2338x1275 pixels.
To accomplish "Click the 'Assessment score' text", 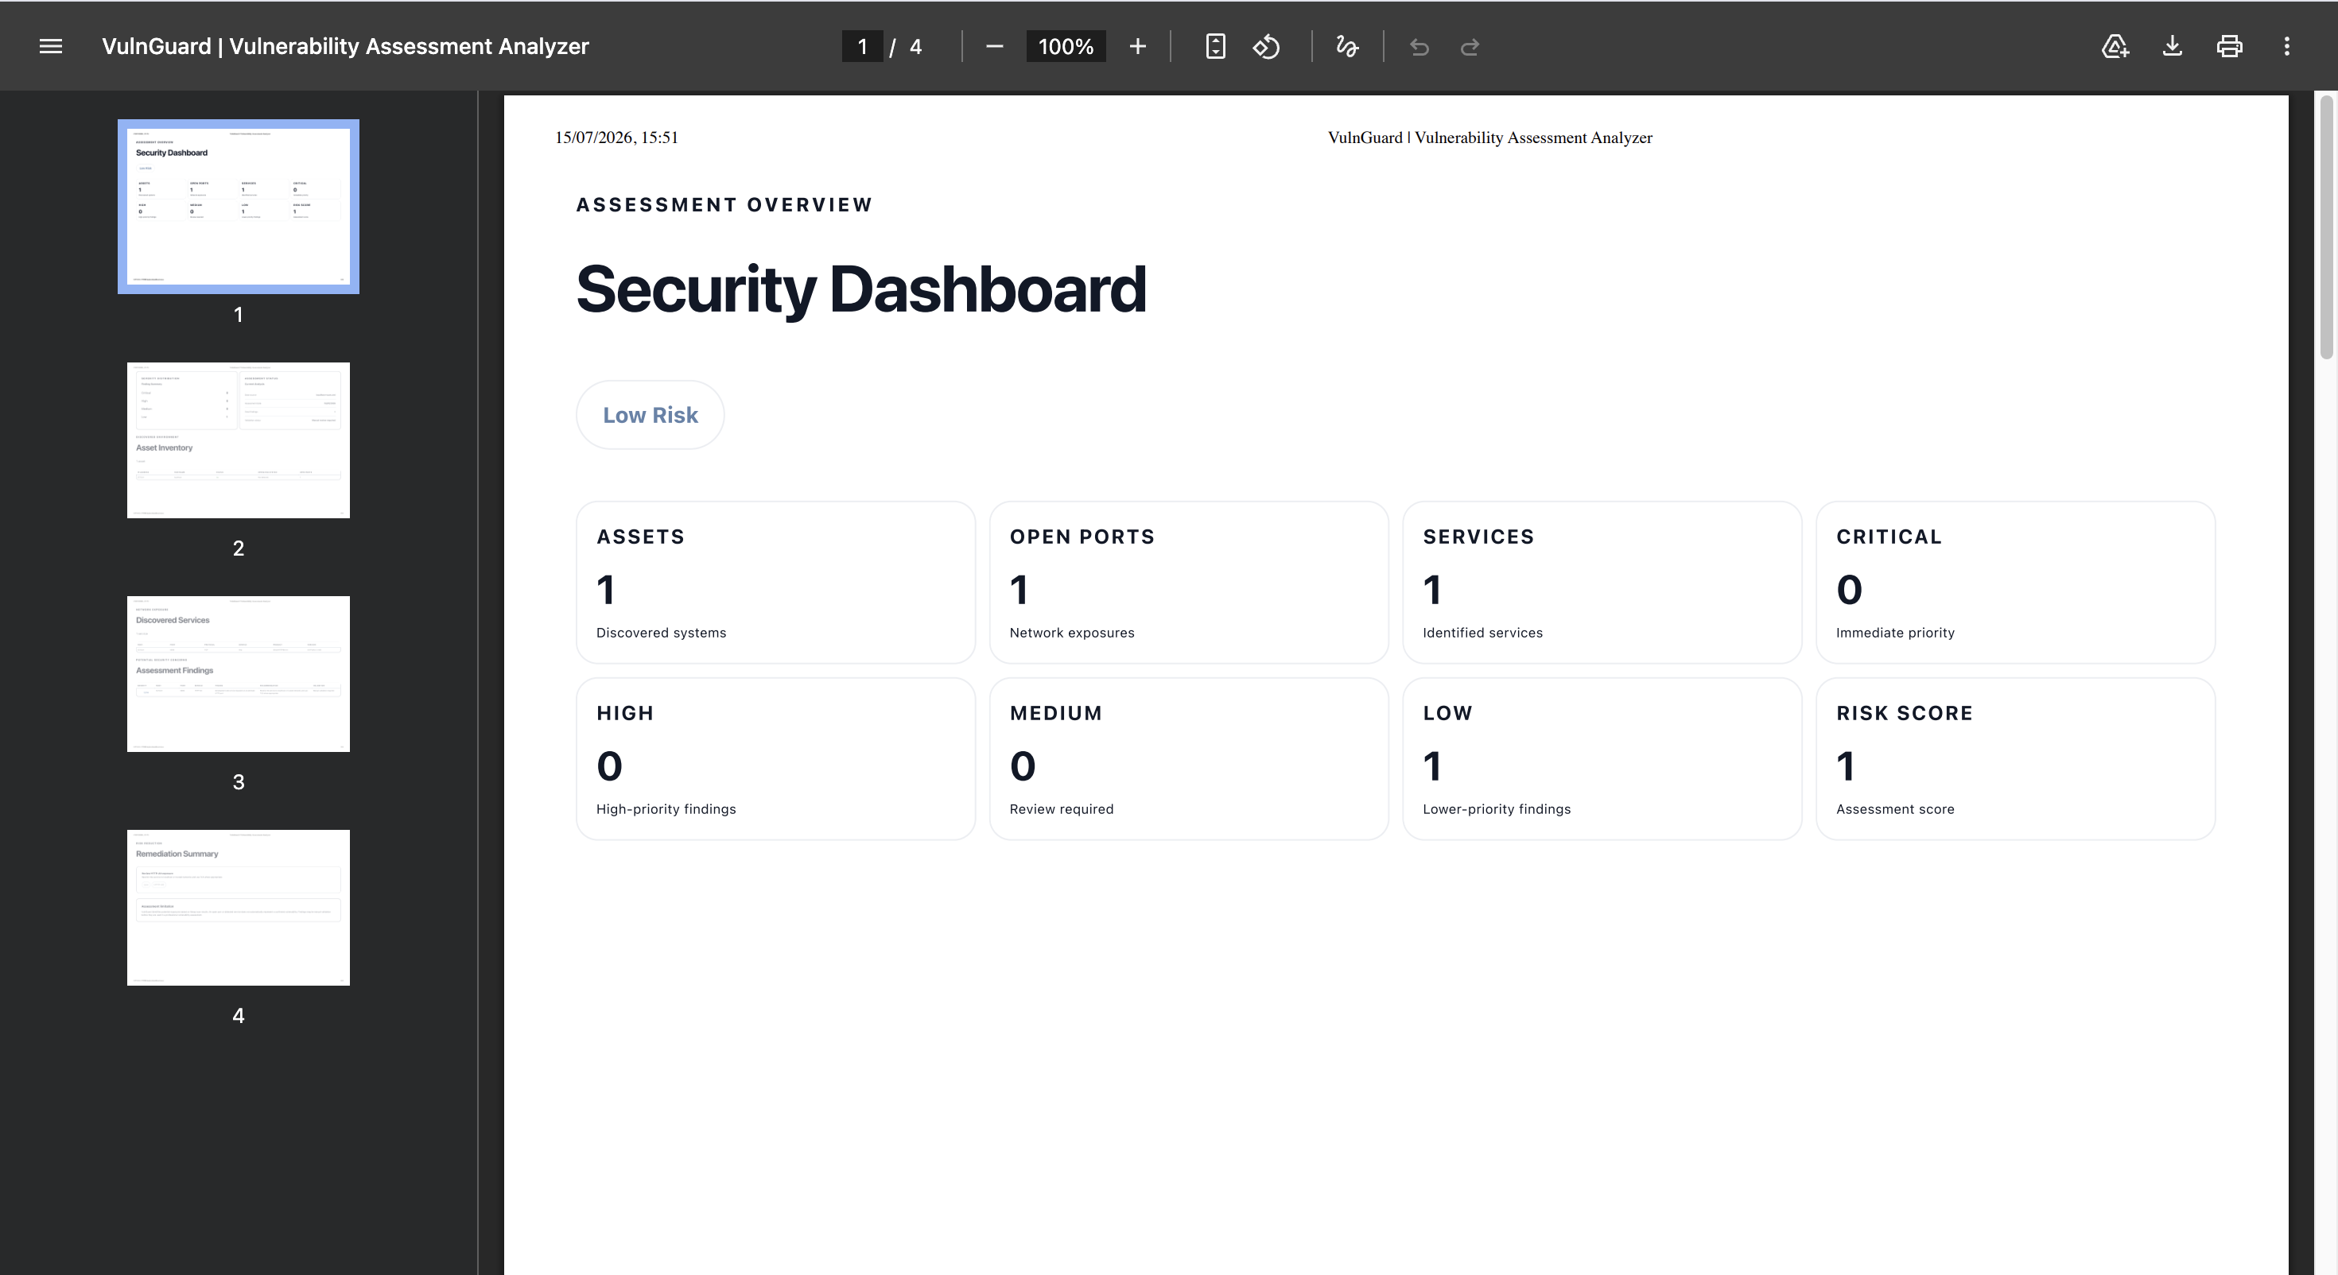I will pos(1895,808).
